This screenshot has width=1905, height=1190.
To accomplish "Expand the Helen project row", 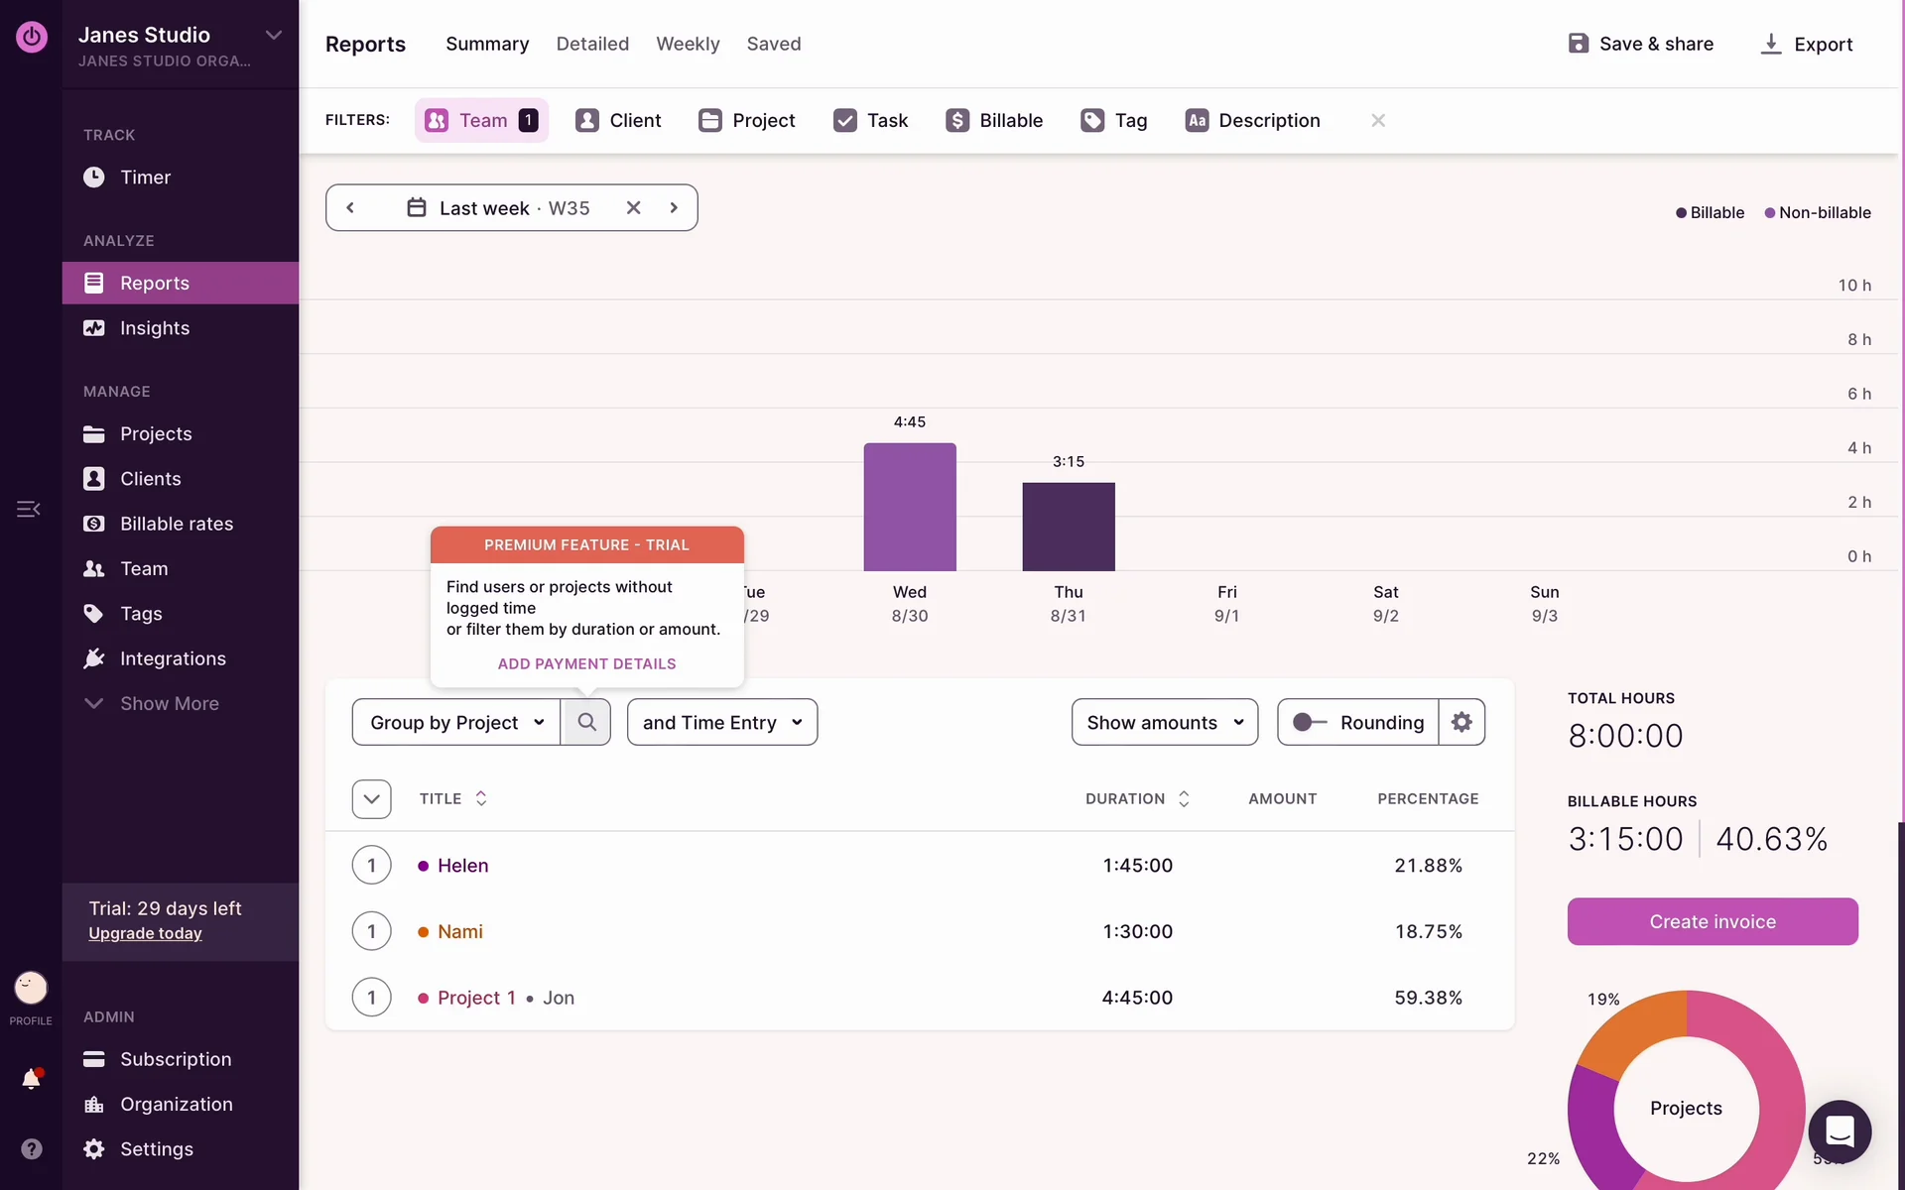I will tap(371, 865).
